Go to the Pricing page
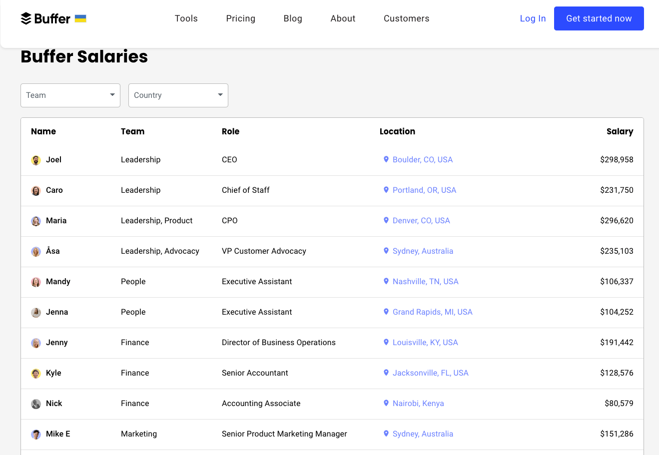Image resolution: width=659 pixels, height=455 pixels. click(x=240, y=18)
